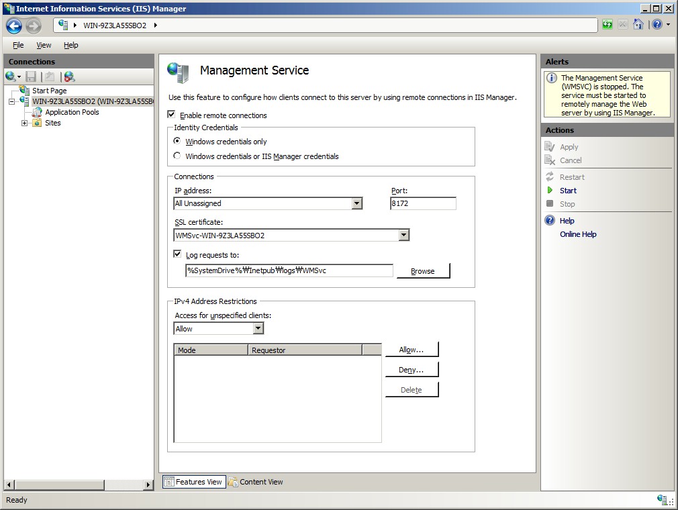
Task: Click the arrow after WIN-9Z3LA55SBO2 in address bar
Action: [155, 25]
